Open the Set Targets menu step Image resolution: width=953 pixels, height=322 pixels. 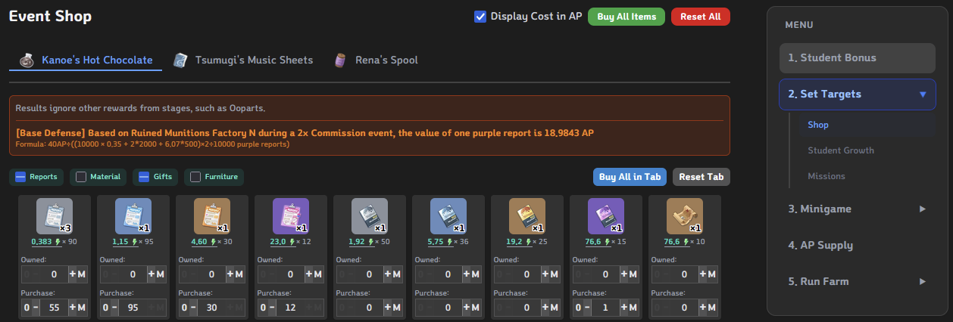pyautogui.click(x=858, y=94)
